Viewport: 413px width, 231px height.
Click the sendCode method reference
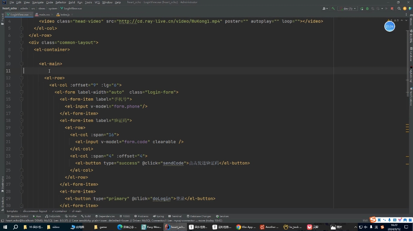(x=173, y=163)
